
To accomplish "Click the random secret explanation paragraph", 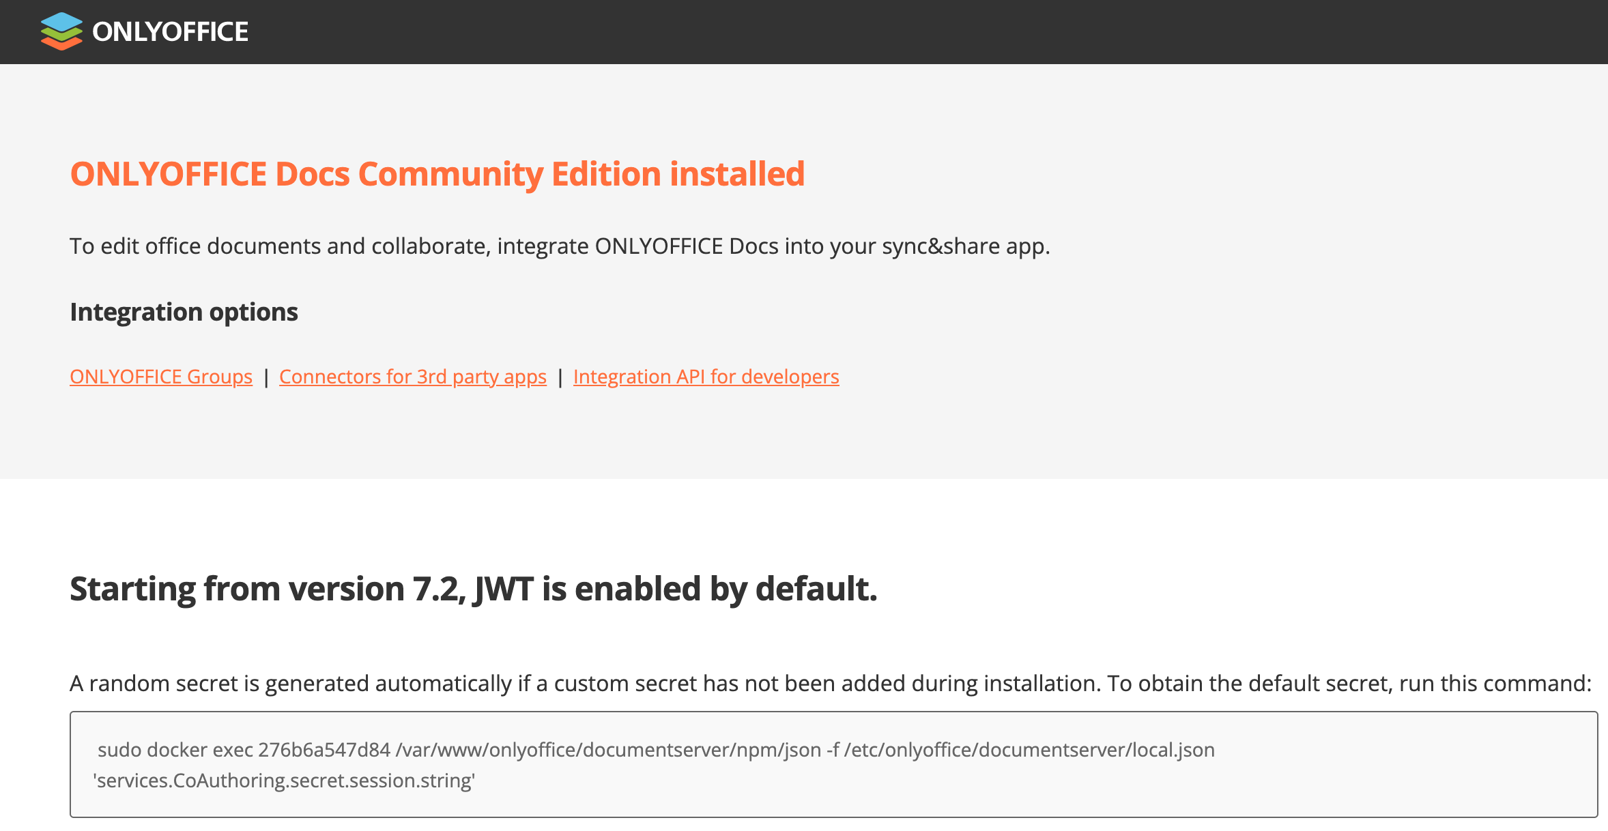I will pyautogui.click(x=830, y=683).
